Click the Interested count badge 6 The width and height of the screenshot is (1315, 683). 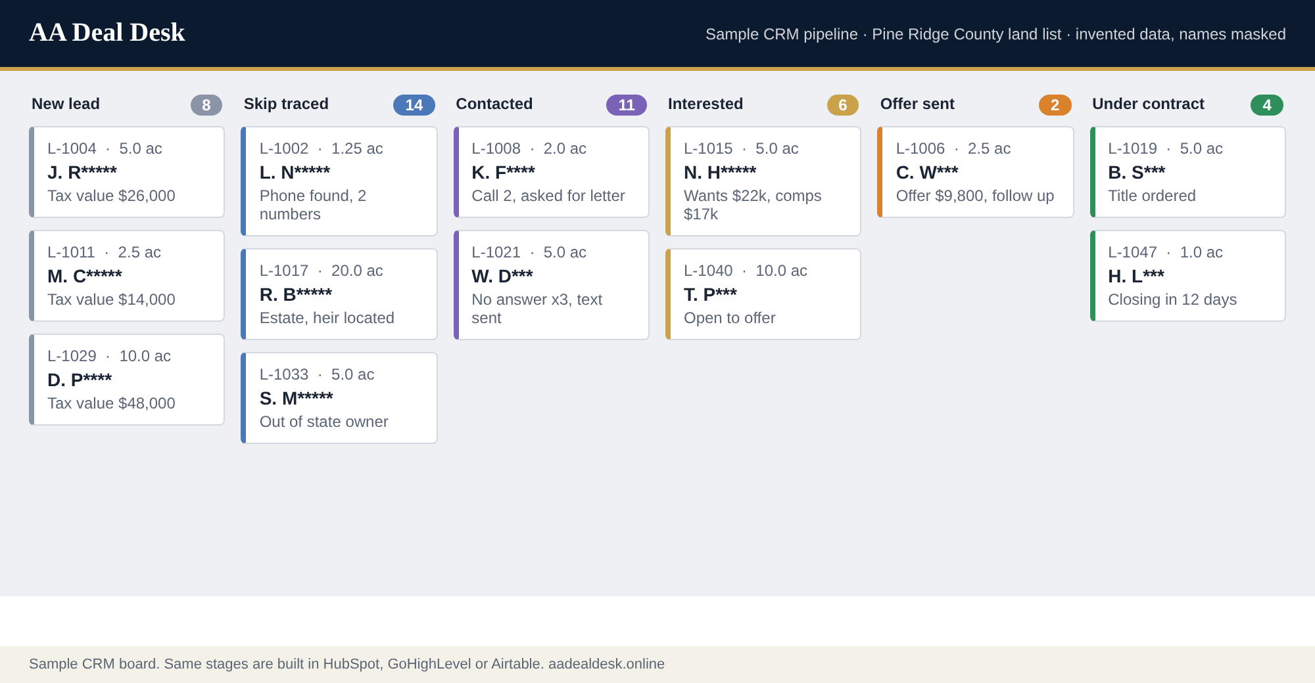(x=843, y=105)
